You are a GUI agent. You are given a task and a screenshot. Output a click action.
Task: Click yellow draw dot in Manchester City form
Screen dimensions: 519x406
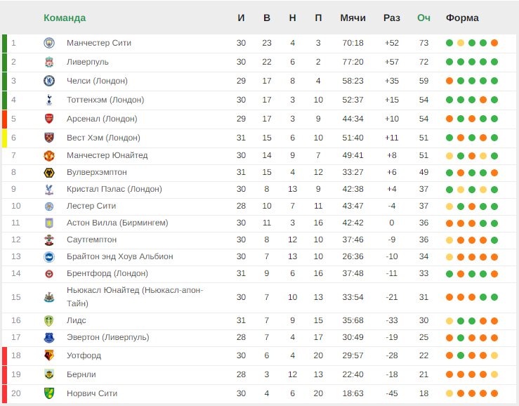461,43
